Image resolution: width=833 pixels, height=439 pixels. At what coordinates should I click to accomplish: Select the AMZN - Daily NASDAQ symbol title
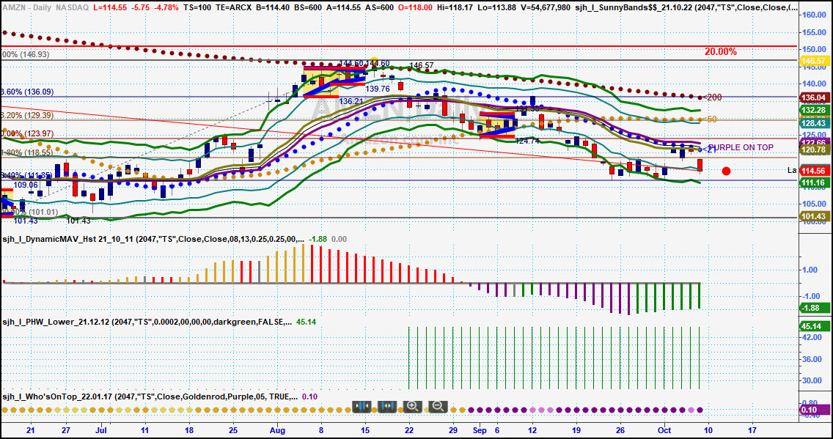(45, 9)
